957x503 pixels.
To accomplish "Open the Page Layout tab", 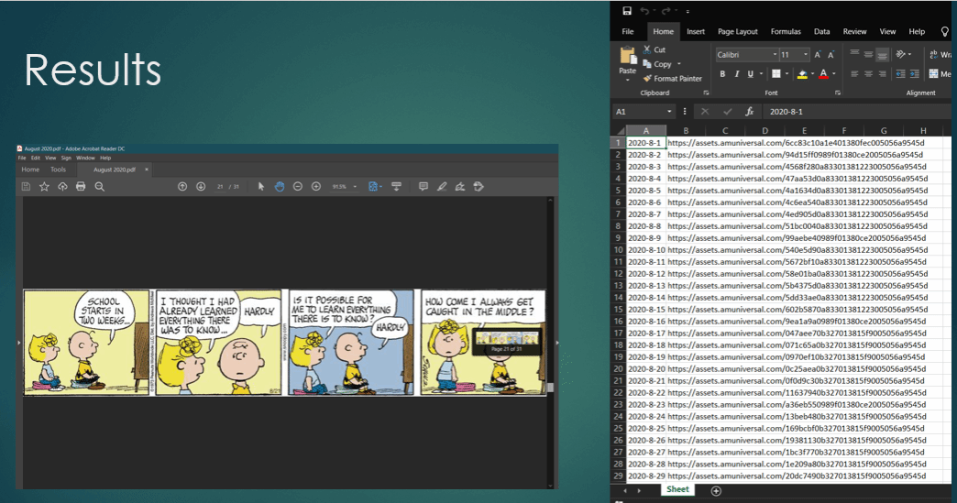I will coord(737,32).
